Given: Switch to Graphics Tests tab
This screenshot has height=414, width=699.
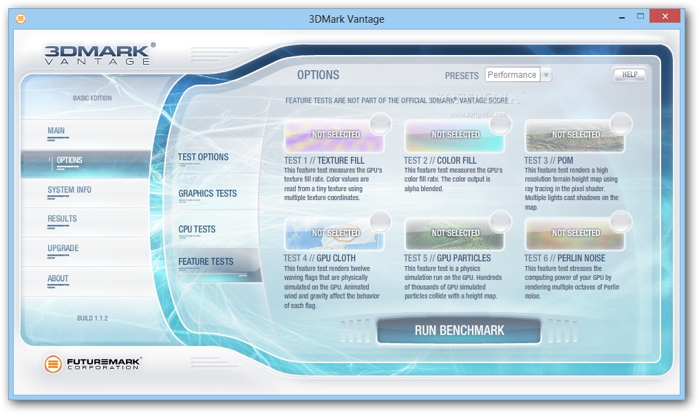Looking at the screenshot, I should tap(207, 193).
